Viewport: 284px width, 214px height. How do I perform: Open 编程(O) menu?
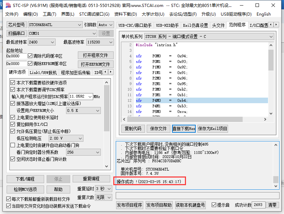click(31, 14)
